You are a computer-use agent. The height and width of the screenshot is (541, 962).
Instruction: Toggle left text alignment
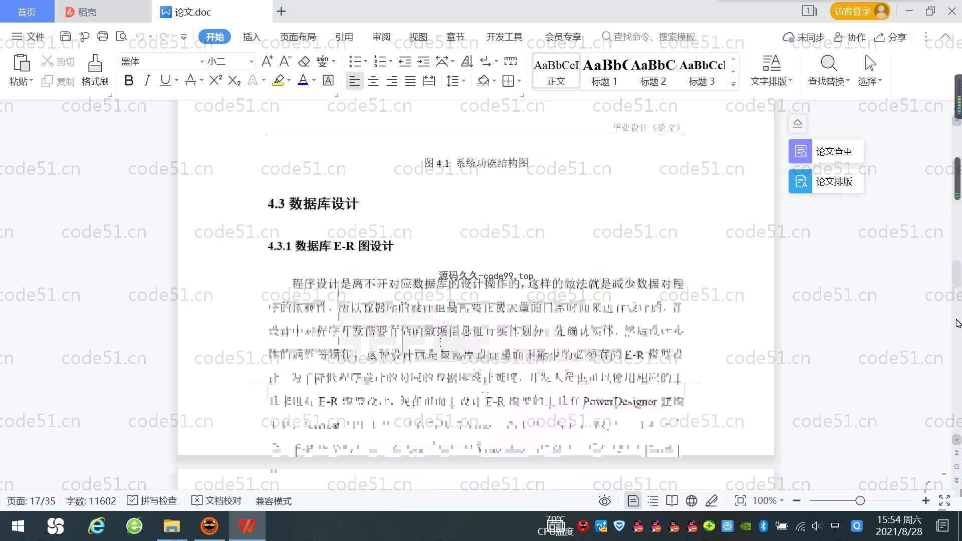pos(354,81)
